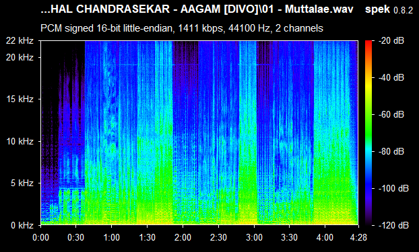This screenshot has width=419, height=252.
Task: Click the 22 kHz frequency label
Action: coord(20,41)
